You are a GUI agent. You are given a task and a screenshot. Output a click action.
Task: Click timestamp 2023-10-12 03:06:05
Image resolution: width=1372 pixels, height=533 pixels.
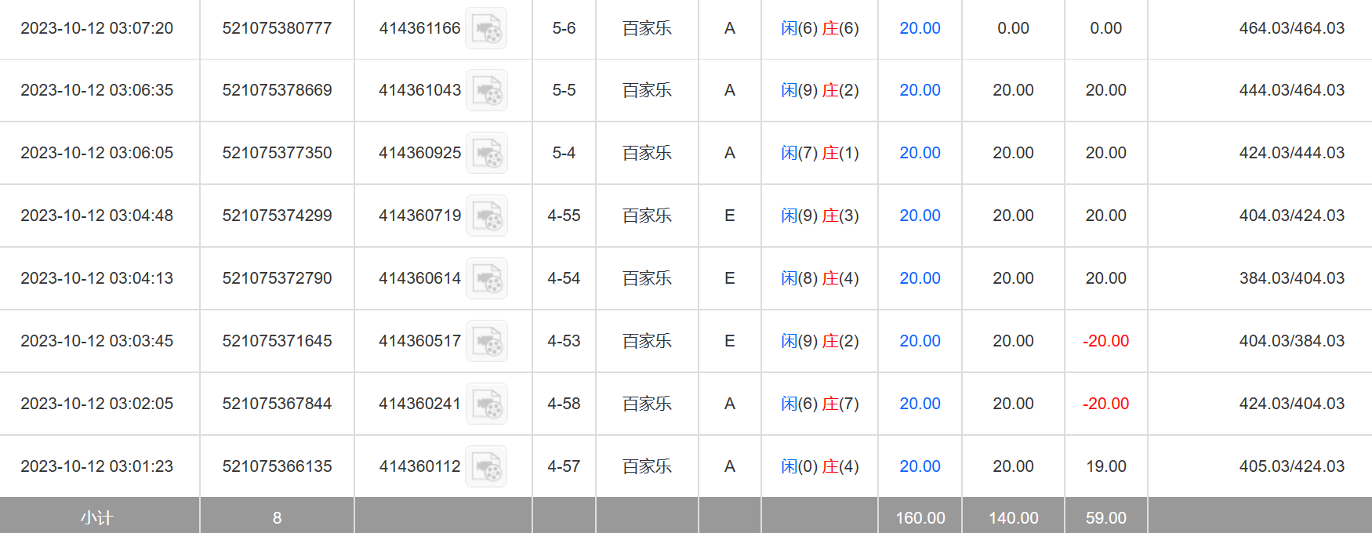97,153
